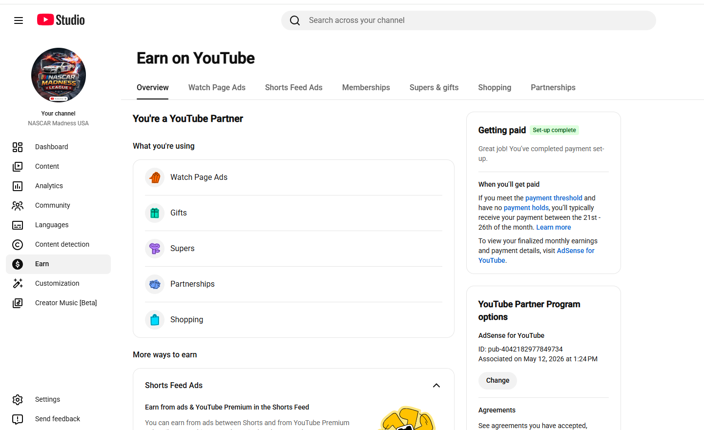
Task: Open the Customization magic wand icon
Action: 18,283
